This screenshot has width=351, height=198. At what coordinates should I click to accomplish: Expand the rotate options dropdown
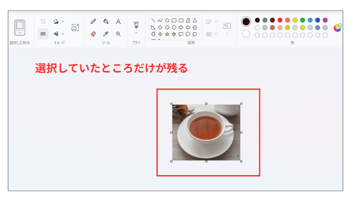pyautogui.click(x=62, y=21)
